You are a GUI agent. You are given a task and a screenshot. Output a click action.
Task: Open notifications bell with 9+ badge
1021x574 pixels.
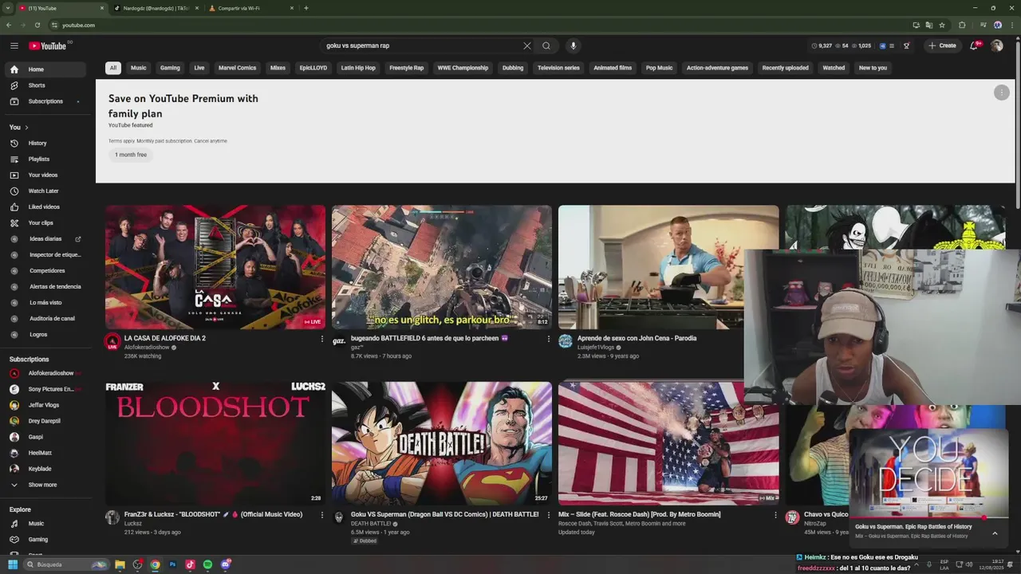tap(974, 45)
